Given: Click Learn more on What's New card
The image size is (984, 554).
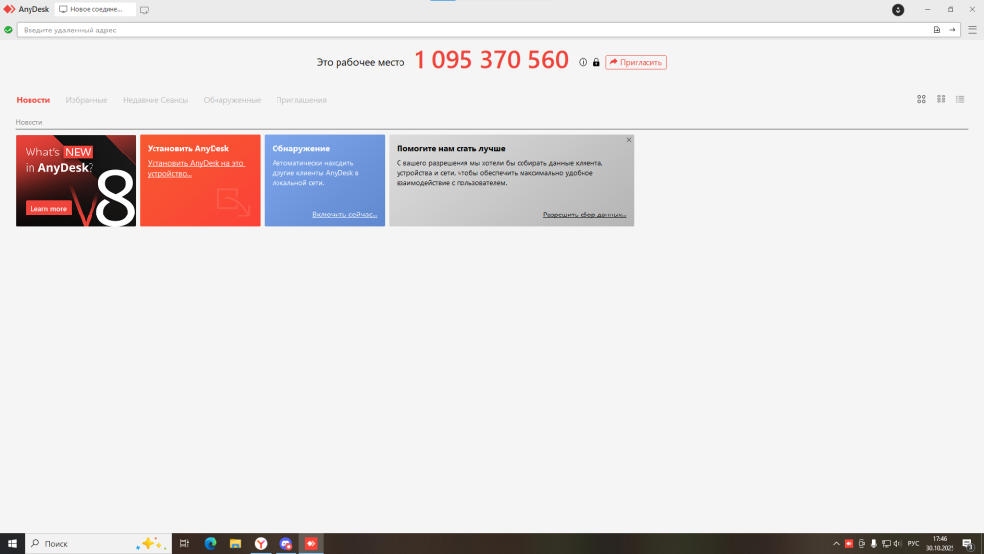Looking at the screenshot, I should (48, 209).
